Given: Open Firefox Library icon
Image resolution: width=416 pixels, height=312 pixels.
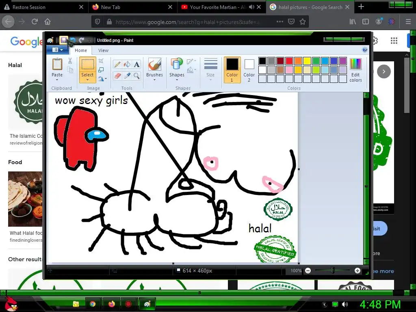Looking at the screenshot, I should coord(353,22).
